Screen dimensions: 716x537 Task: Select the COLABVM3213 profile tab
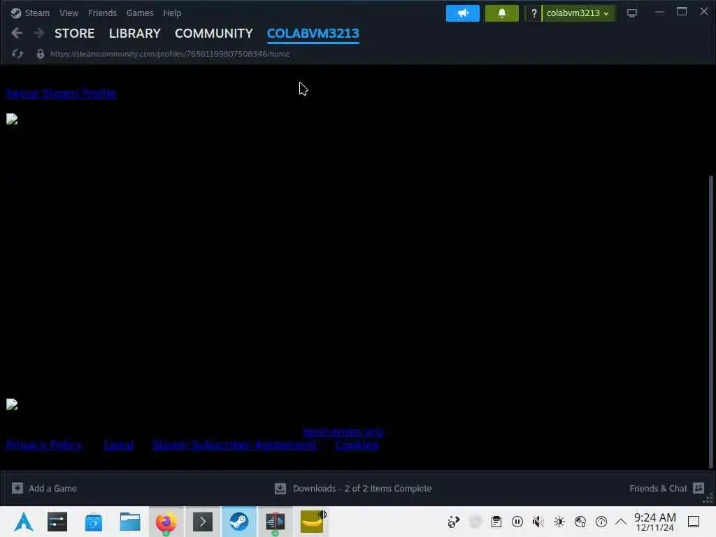pyautogui.click(x=313, y=34)
